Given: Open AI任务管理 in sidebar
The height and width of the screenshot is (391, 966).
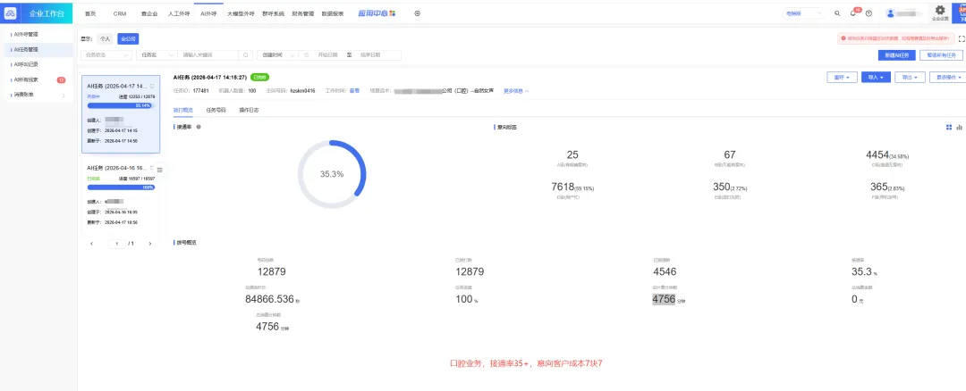Looking at the screenshot, I should click(x=38, y=49).
